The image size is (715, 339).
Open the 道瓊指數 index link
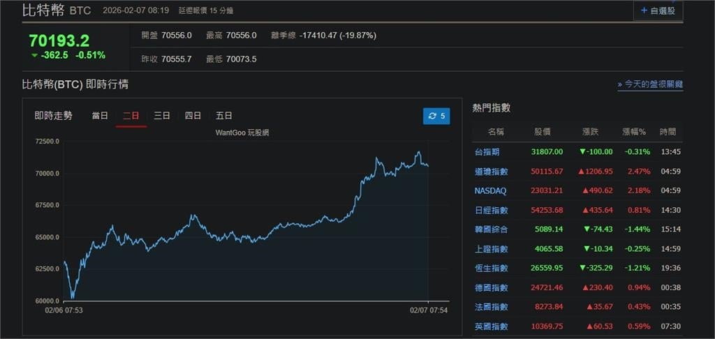491,172
